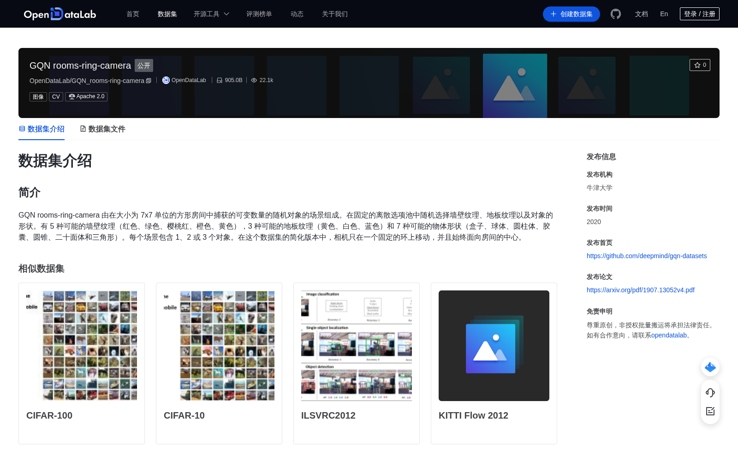The image size is (738, 461).
Task: Click the 2020 release year text
Action: pyautogui.click(x=594, y=222)
